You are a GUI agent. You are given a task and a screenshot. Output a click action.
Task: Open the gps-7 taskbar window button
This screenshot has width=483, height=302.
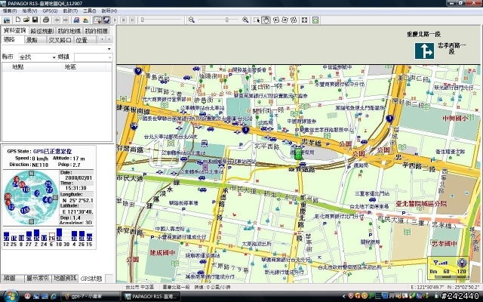91,297
